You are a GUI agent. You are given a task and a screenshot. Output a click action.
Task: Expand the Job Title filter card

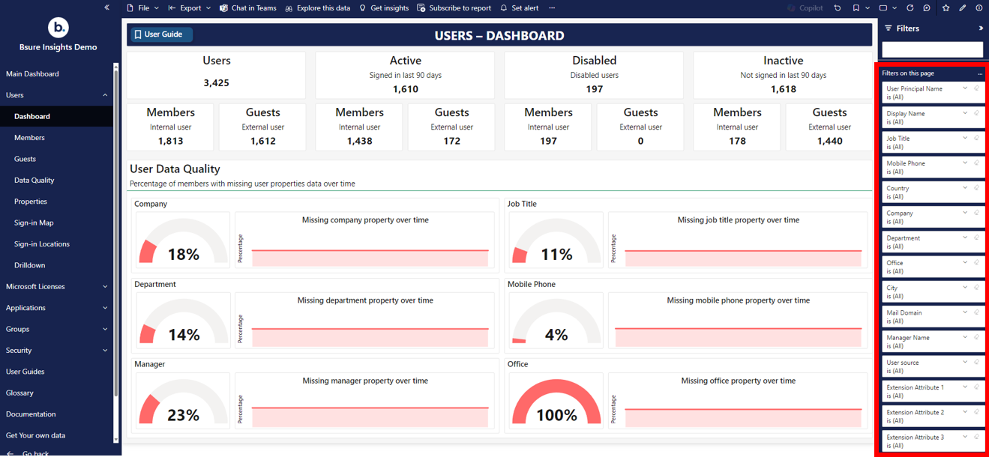coord(965,138)
